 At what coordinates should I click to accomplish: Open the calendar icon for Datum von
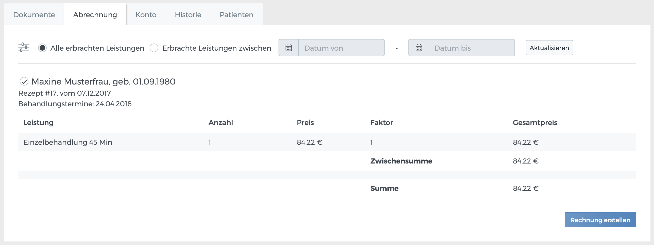[288, 48]
